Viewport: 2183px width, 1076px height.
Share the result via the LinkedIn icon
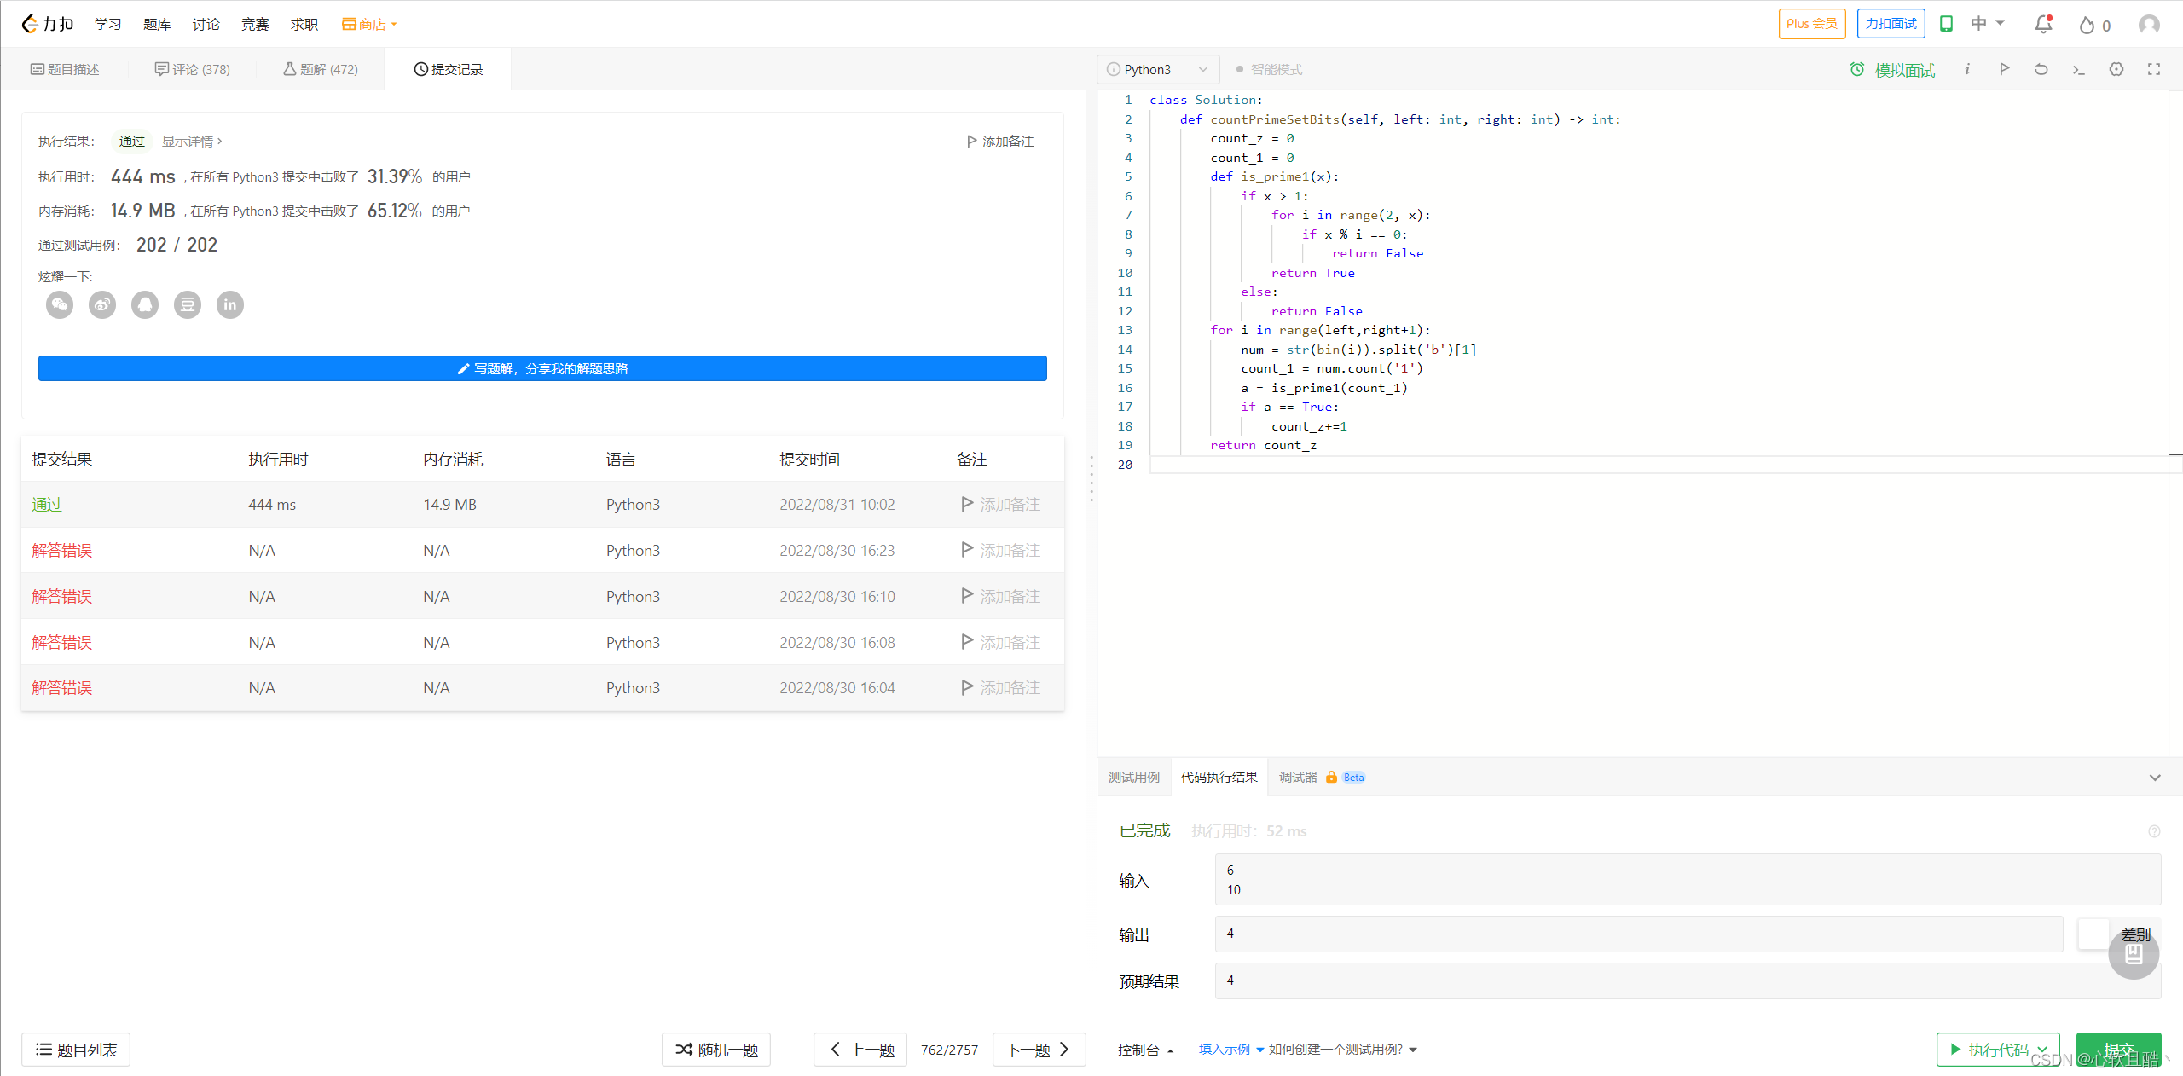tap(229, 304)
